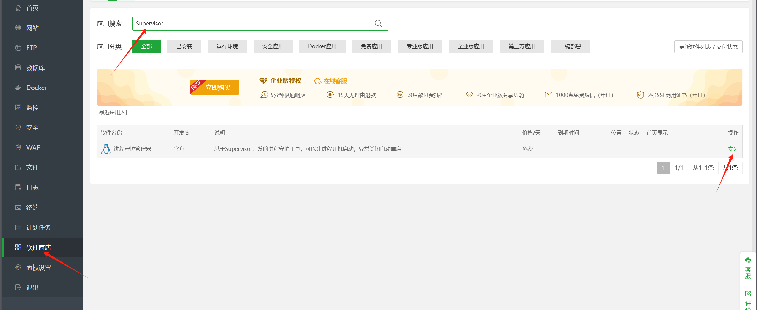The height and width of the screenshot is (310, 757).
Task: Go to 计划任务 menu item
Action: 38,227
